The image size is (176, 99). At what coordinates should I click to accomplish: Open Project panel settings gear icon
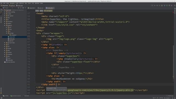point(23,8)
